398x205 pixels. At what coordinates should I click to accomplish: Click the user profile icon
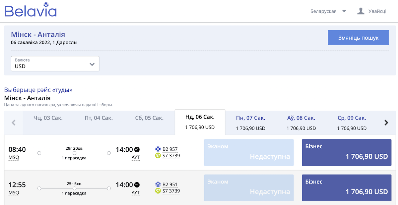[x=361, y=11]
